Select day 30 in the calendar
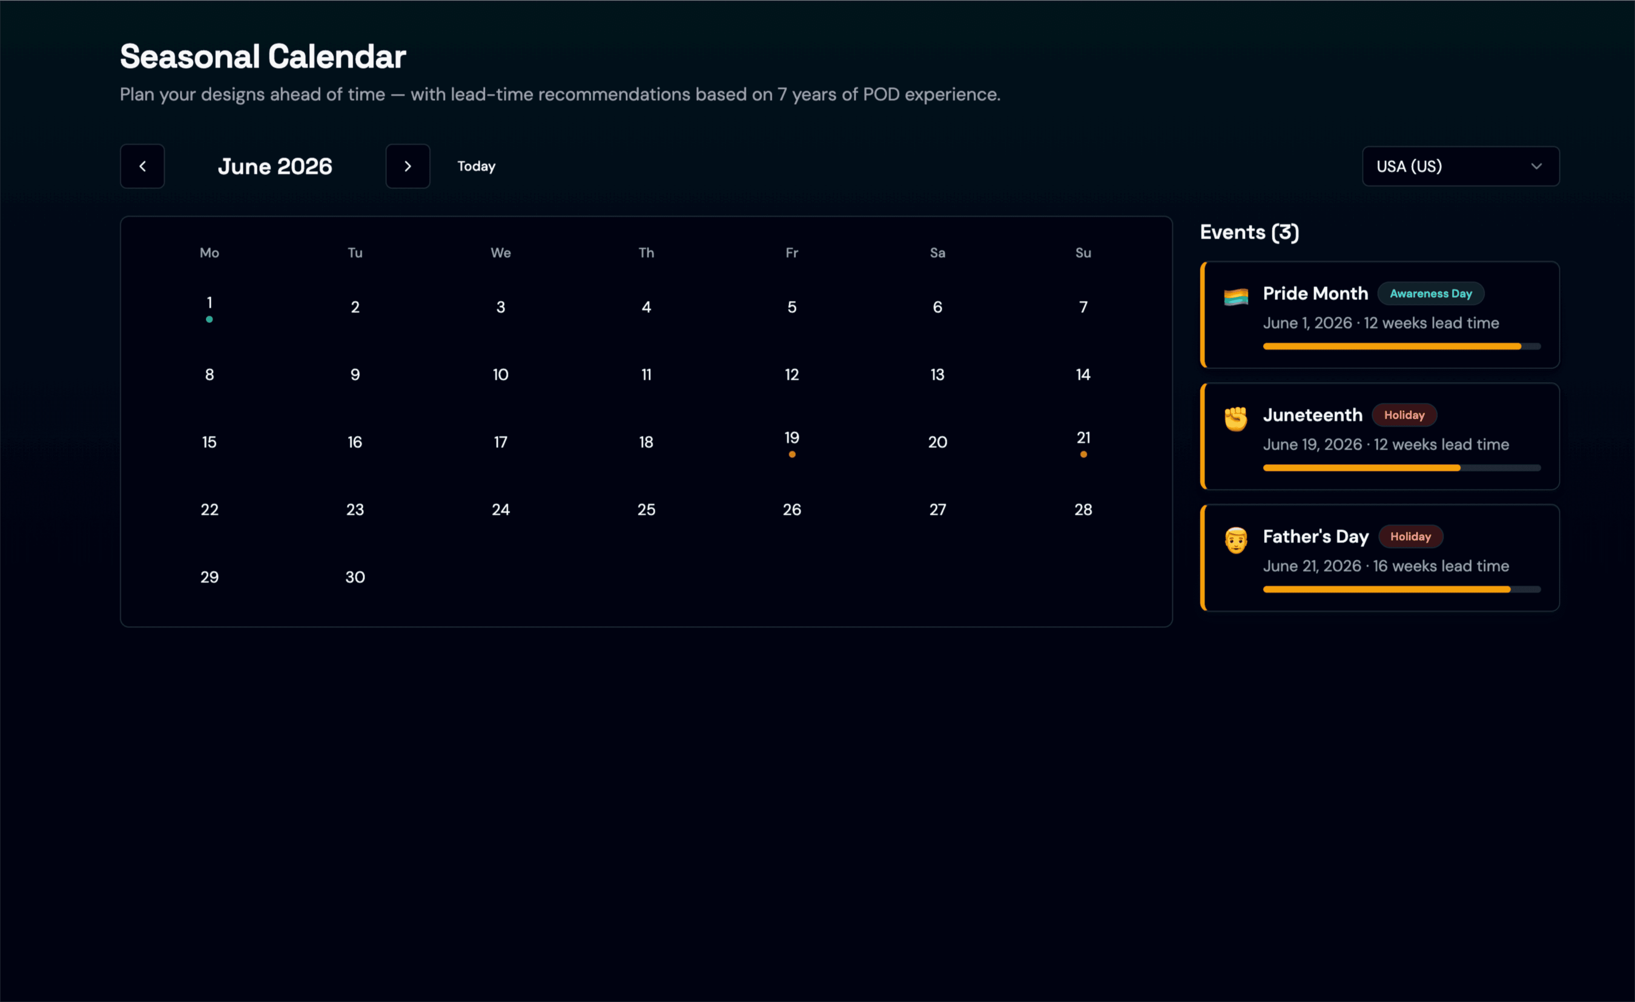 (x=355, y=577)
